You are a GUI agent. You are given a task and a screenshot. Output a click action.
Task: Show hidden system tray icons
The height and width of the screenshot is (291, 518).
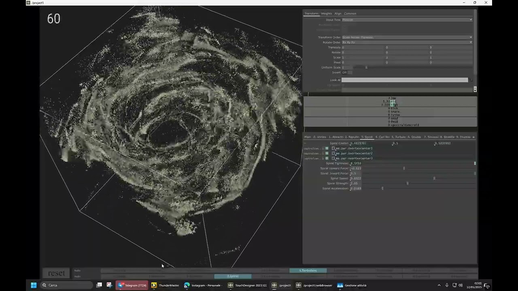click(x=439, y=285)
